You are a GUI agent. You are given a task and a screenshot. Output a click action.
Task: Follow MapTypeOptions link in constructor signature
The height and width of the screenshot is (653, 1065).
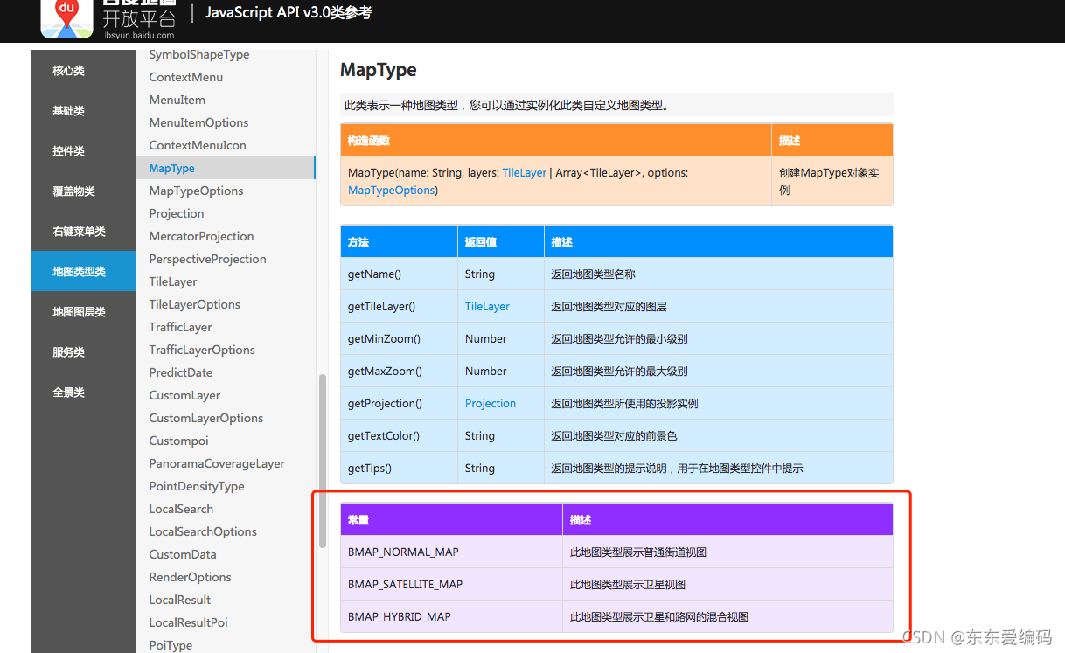click(392, 190)
